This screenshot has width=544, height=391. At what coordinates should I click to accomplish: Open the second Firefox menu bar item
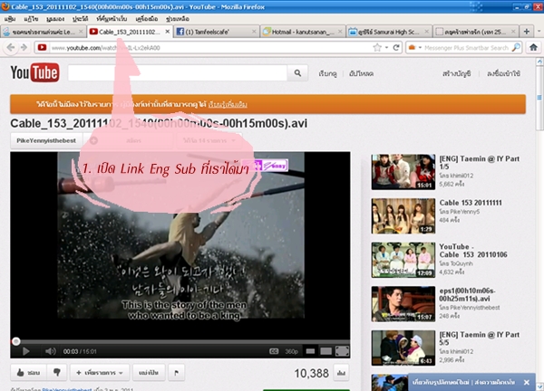coord(31,19)
